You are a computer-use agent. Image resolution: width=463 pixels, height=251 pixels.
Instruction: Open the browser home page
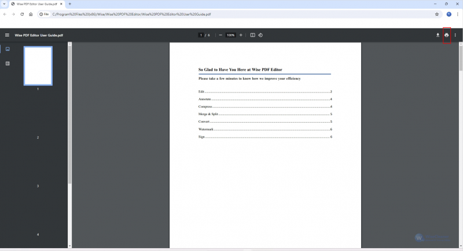click(31, 14)
